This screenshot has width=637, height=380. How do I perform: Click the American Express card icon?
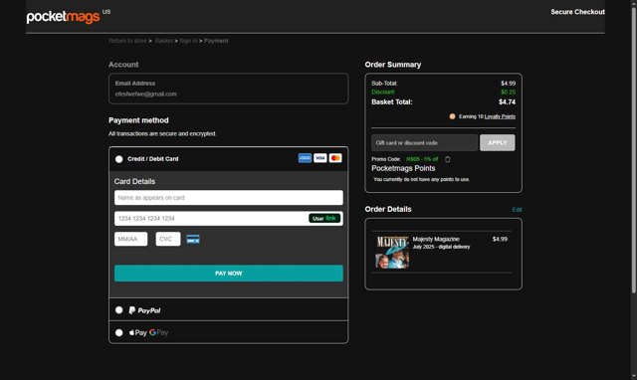(306, 158)
